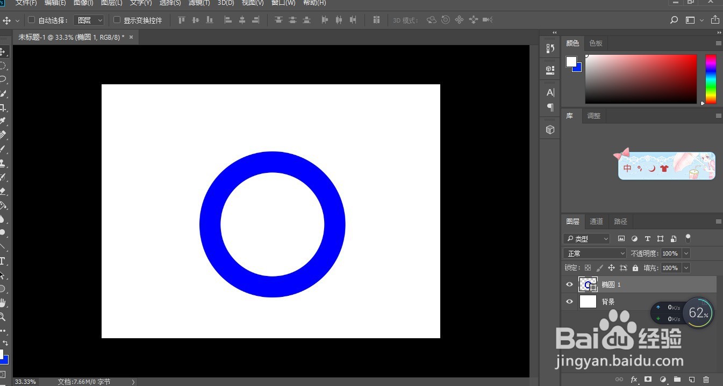Open the 3D panel cube icon
This screenshot has height=386, width=723.
[550, 130]
